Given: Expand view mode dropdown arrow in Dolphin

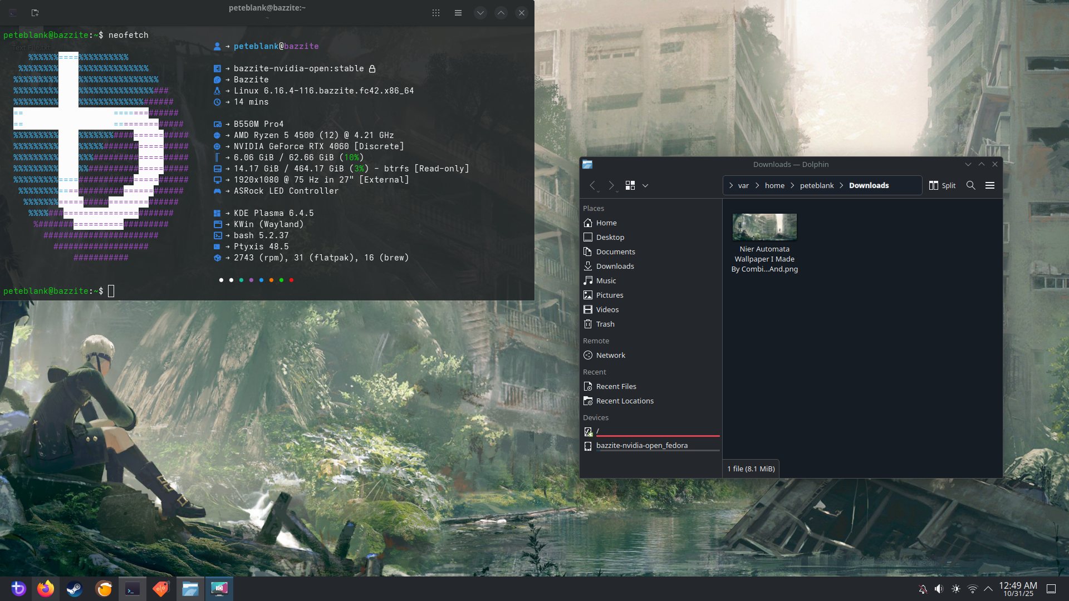Looking at the screenshot, I should coord(645,185).
